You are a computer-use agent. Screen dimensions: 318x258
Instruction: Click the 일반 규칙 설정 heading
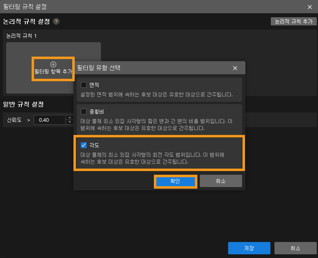(23, 104)
